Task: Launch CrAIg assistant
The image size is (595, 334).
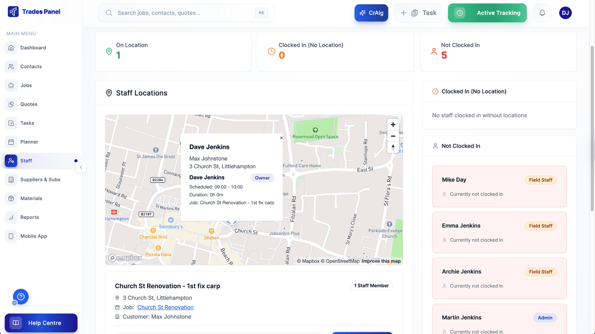Action: click(x=371, y=13)
